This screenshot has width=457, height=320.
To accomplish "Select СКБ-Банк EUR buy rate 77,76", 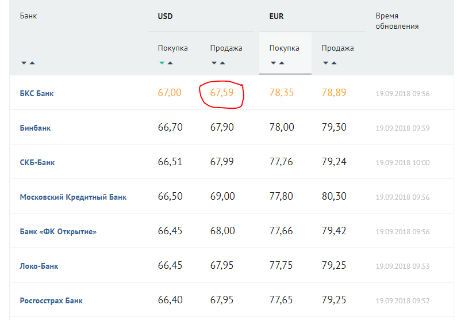I will (x=281, y=162).
